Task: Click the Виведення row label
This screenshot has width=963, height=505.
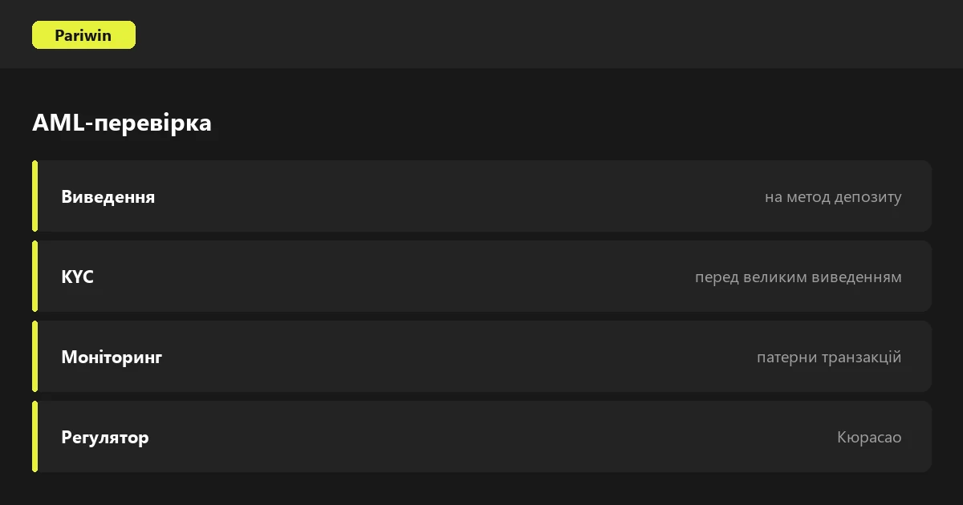Action: tap(108, 196)
